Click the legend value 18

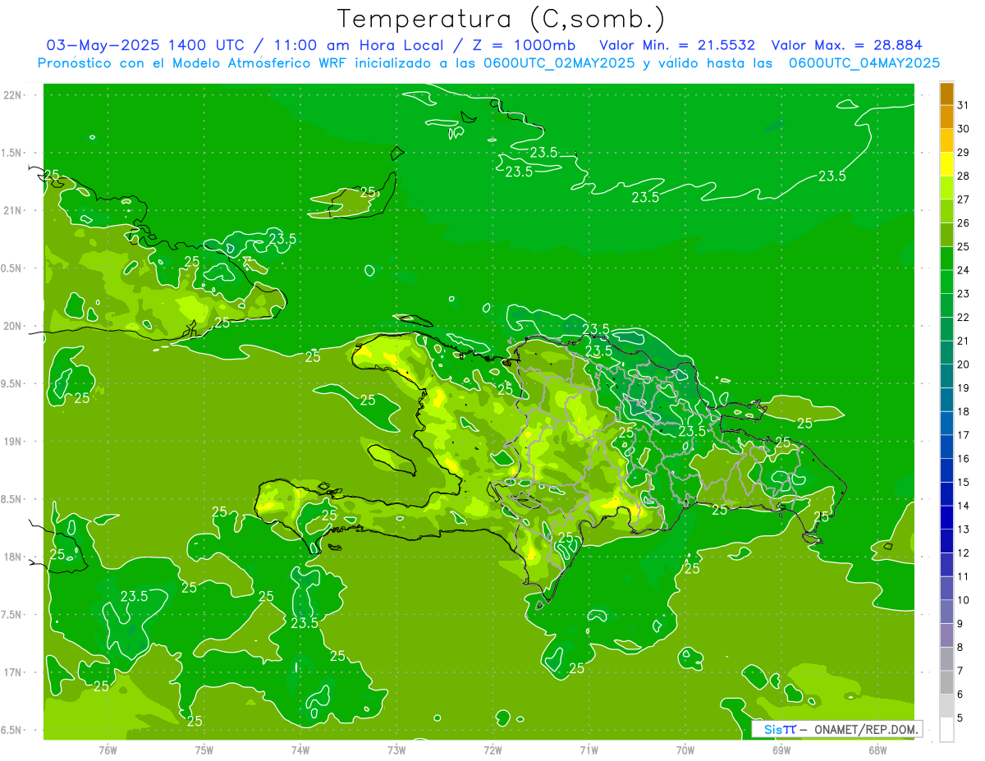click(x=964, y=411)
